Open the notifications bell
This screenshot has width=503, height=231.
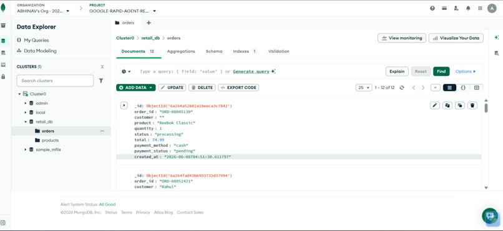click(468, 8)
